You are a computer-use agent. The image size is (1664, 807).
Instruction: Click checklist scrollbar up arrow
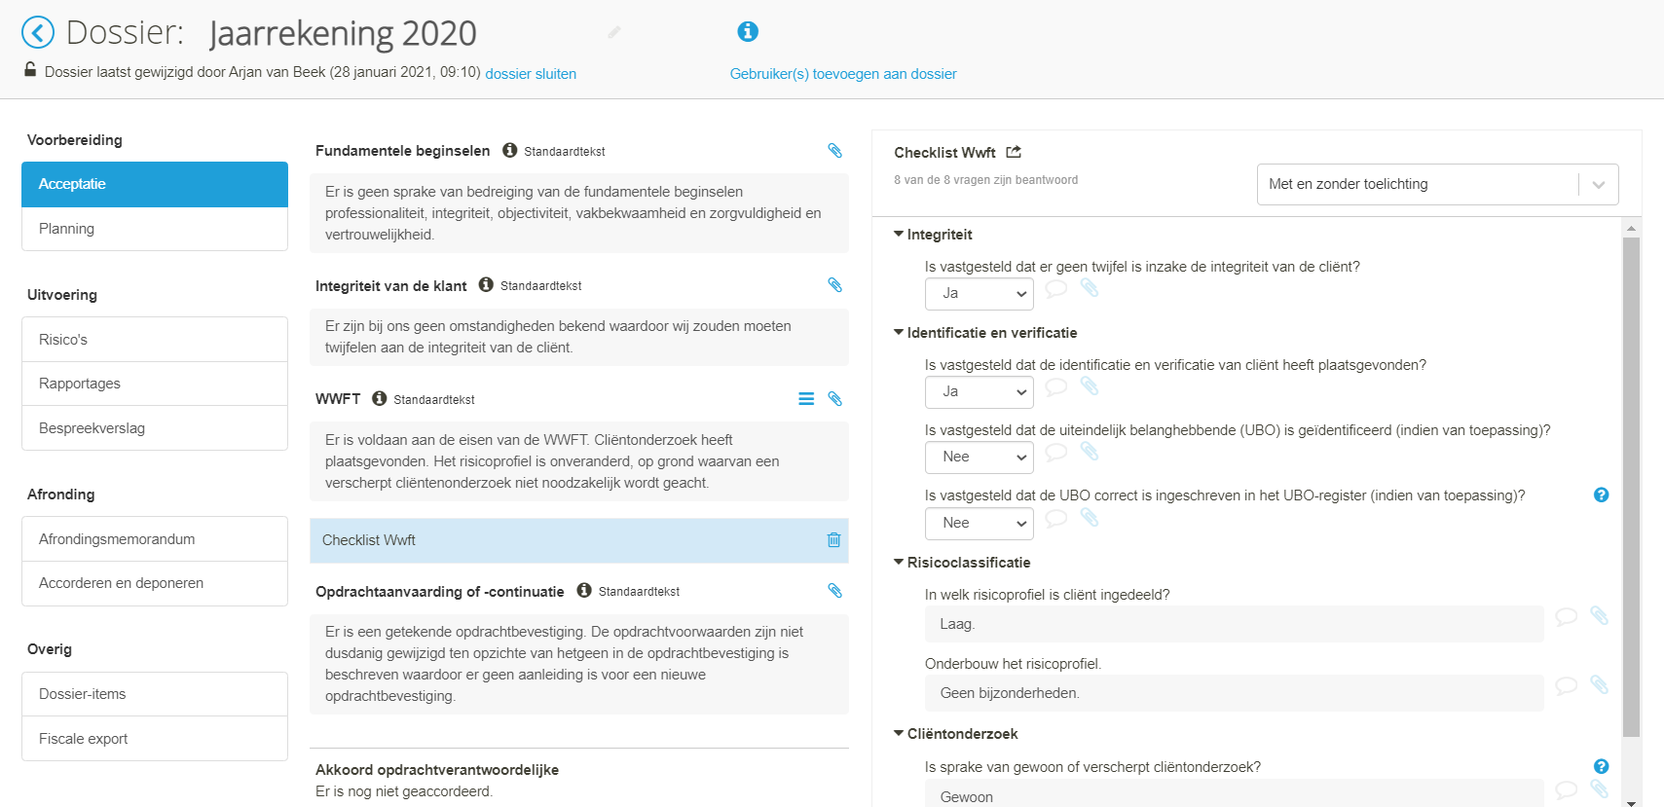1631,228
